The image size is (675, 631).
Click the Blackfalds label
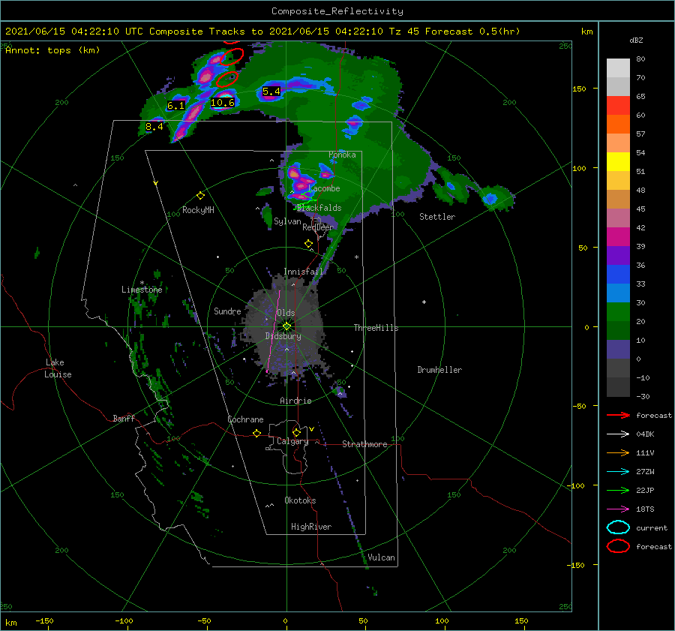pos(319,208)
